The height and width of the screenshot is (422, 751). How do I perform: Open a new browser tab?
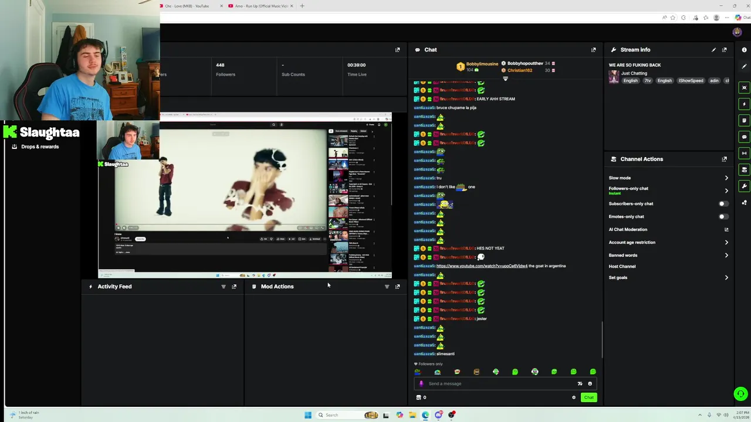302,6
